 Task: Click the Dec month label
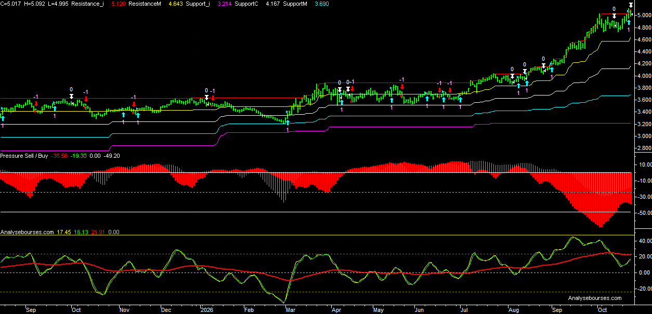tap(166, 310)
